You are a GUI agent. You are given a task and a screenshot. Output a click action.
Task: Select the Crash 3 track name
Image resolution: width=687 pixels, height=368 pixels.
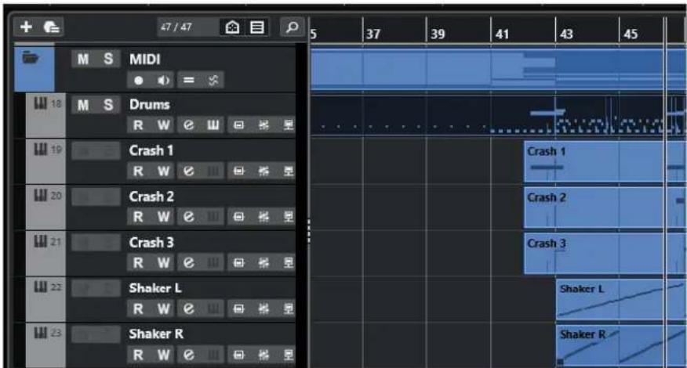click(151, 243)
